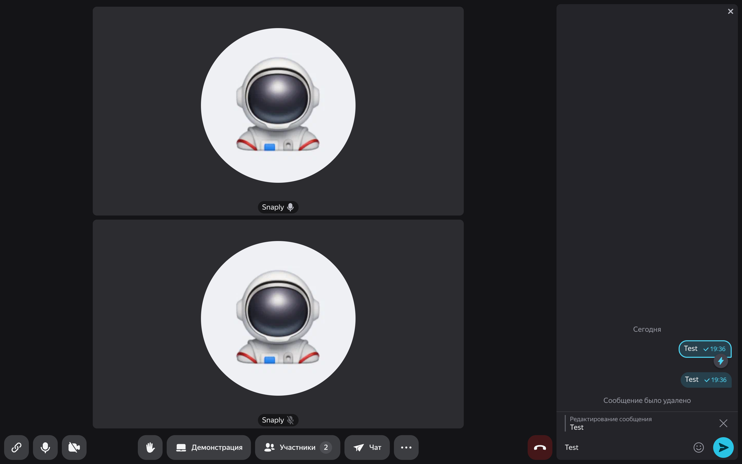Close the chat panel with the X
The height and width of the screenshot is (464, 742).
(731, 11)
